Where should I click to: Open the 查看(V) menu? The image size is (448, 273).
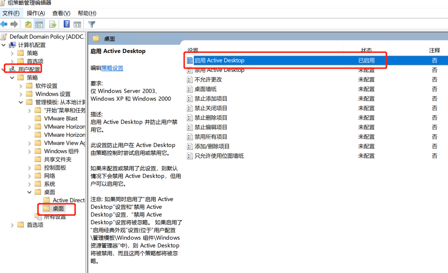(x=61, y=13)
